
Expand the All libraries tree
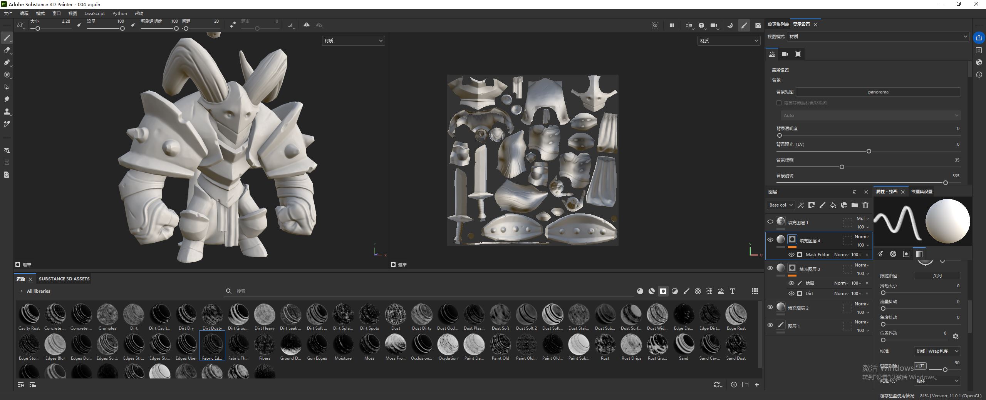coord(21,291)
